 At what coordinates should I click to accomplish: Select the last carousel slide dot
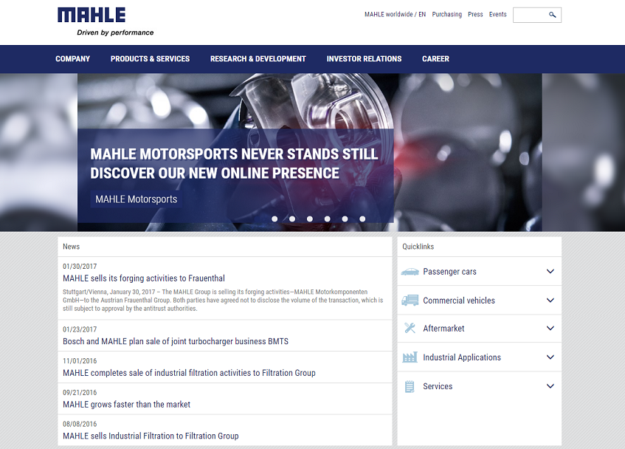tap(362, 219)
